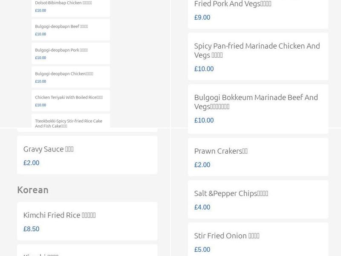Select Bulgogi Bokkeum Marinade Beef And Vegs
Viewport: 341px width, 256px height.
pyautogui.click(x=257, y=102)
